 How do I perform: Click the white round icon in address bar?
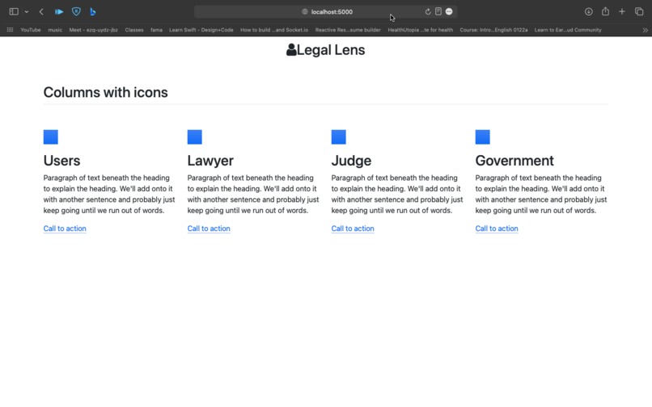click(449, 11)
